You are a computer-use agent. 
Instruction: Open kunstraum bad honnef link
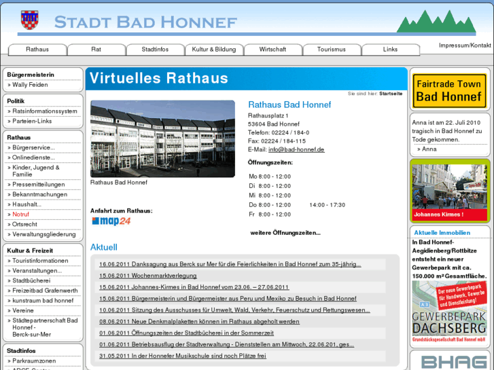(43, 300)
